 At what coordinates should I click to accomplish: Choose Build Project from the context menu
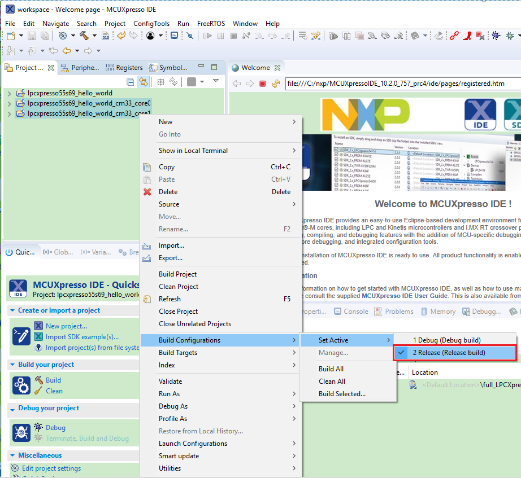coord(177,274)
